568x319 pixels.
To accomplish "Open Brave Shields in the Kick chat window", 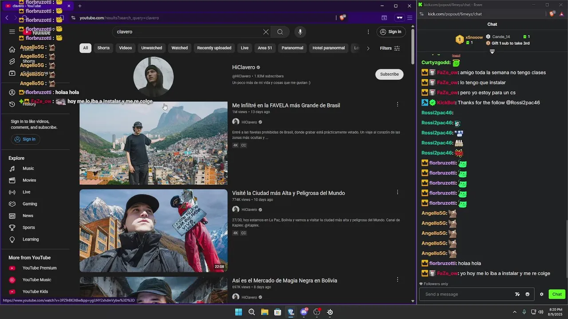I will [x=552, y=14].
